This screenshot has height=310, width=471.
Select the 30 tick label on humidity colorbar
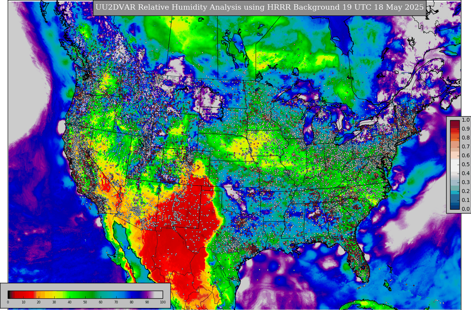(x=54, y=302)
